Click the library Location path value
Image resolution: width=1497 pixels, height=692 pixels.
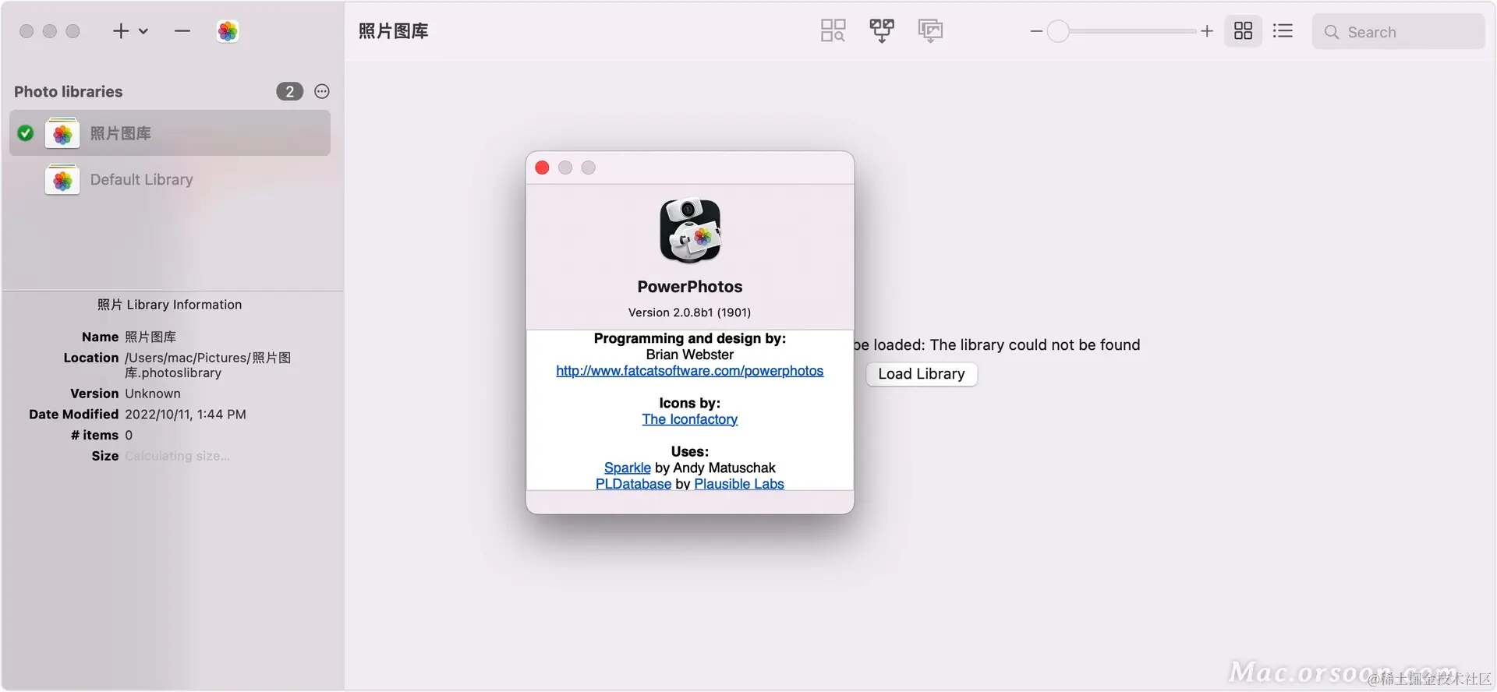pyautogui.click(x=207, y=365)
